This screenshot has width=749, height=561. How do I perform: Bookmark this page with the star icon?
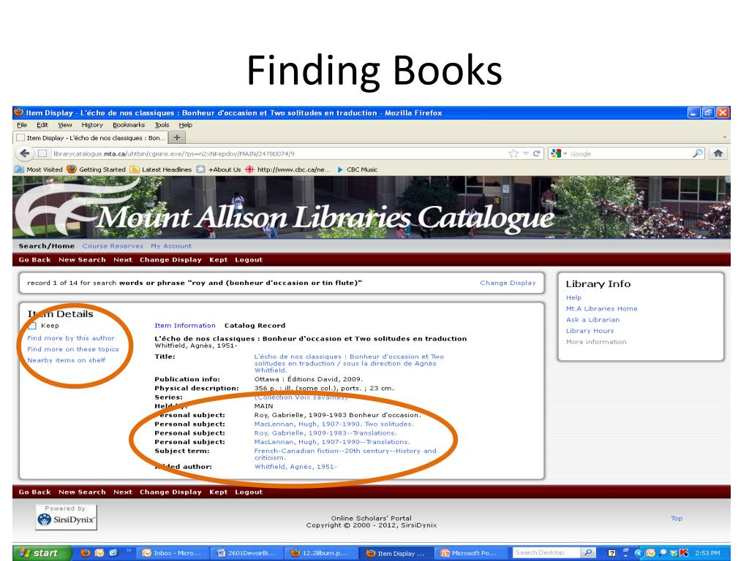513,153
